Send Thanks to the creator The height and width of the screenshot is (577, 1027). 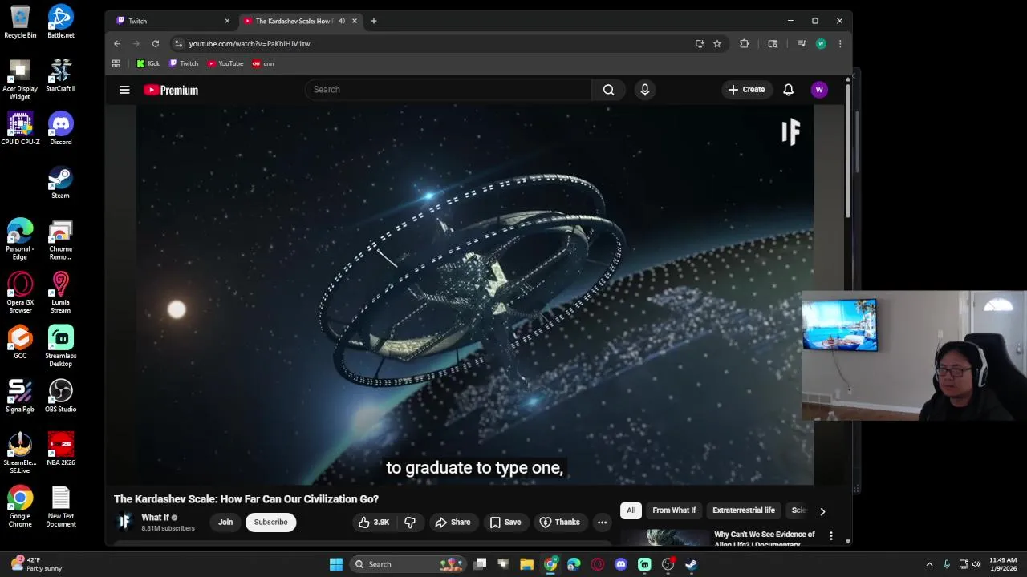pos(559,523)
